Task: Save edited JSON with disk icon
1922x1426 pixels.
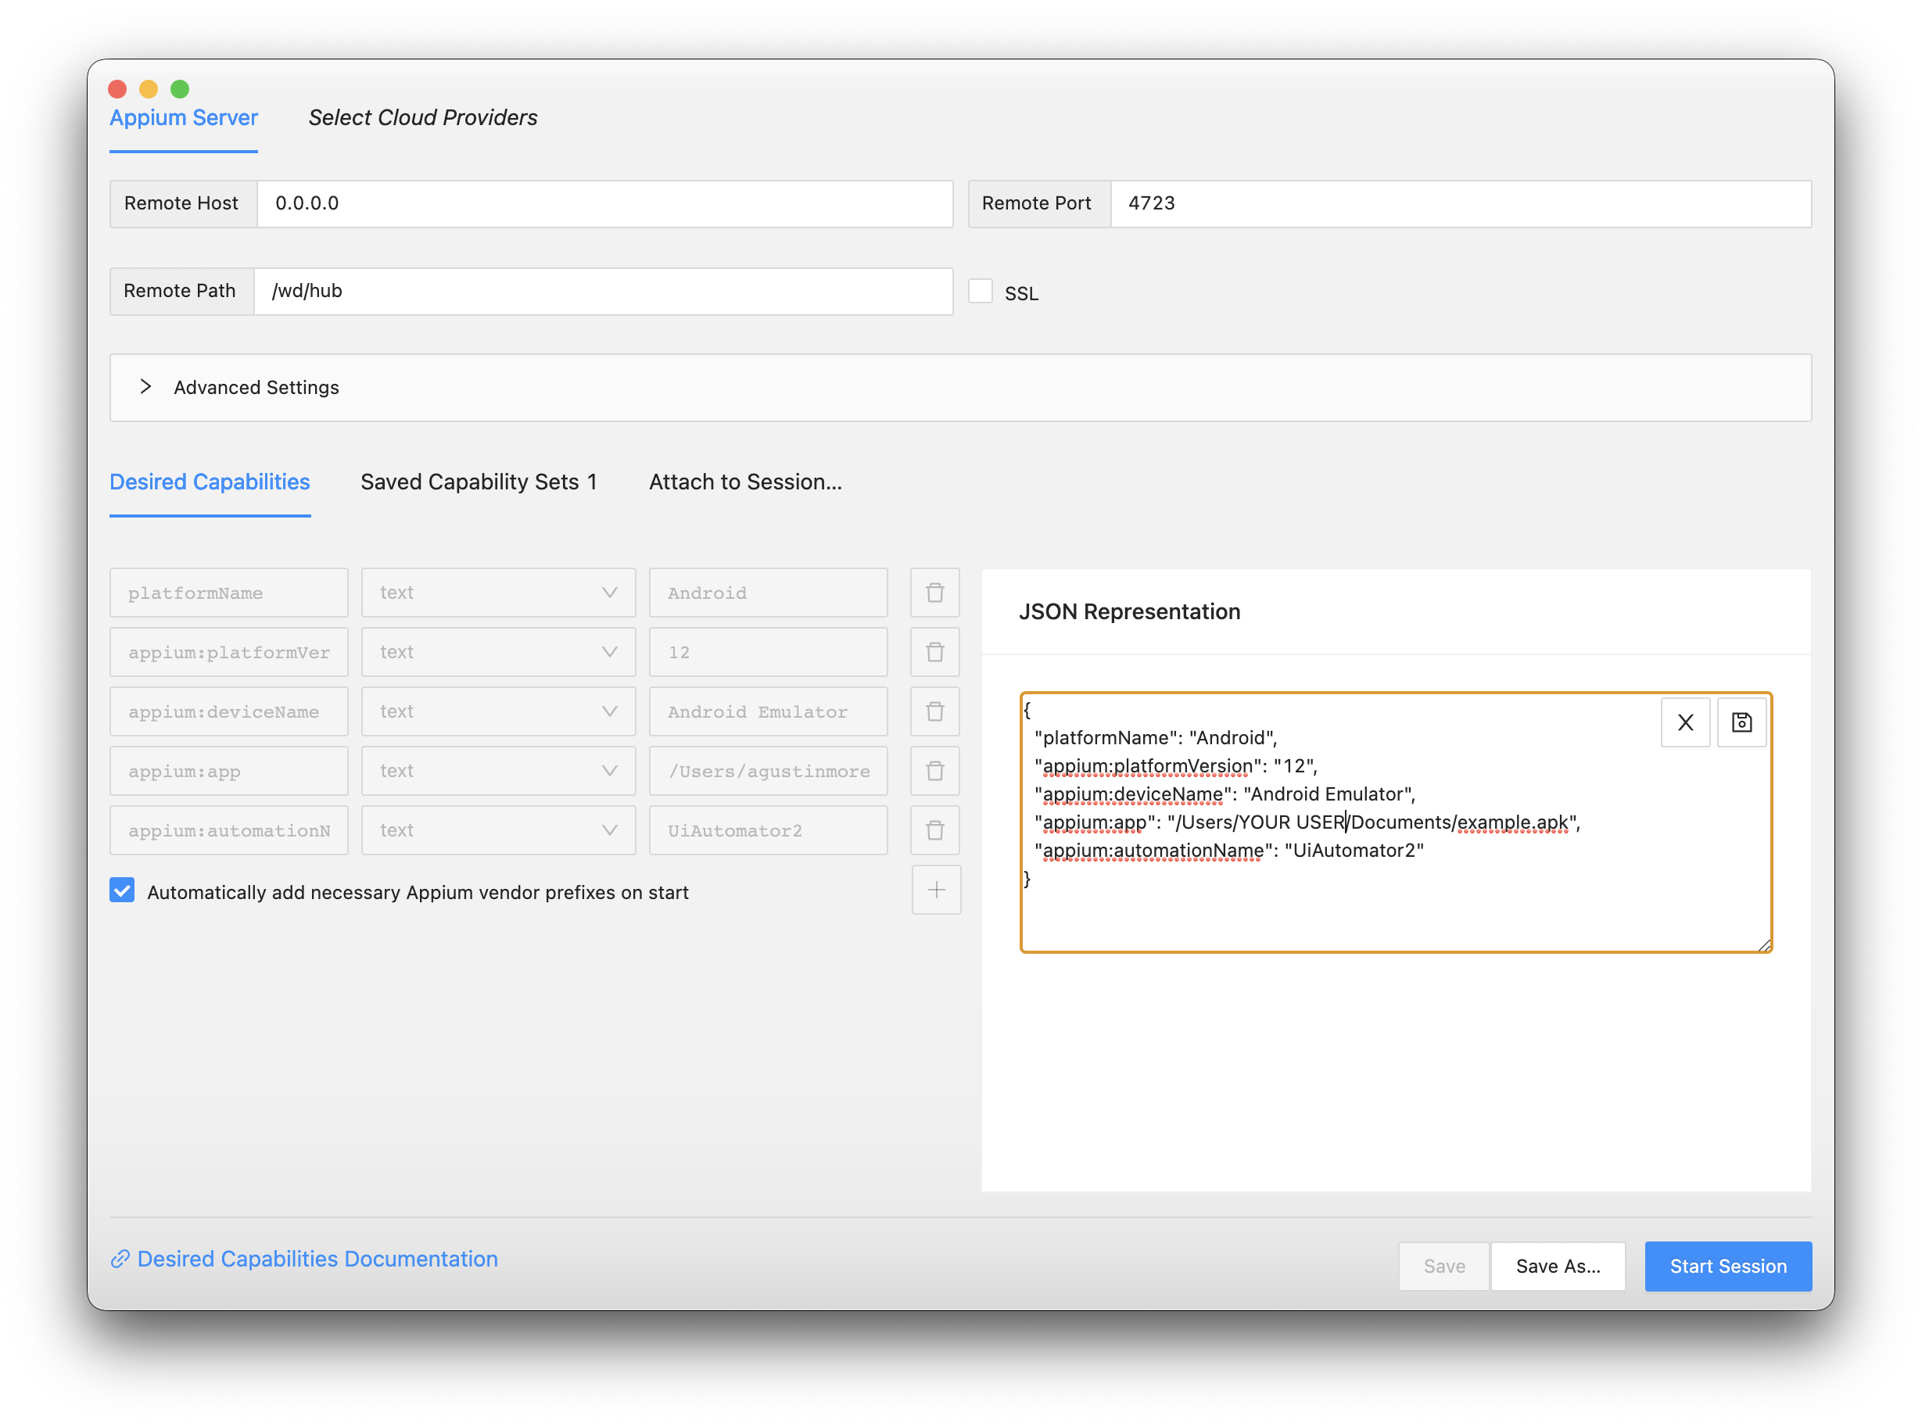Action: coord(1741,722)
